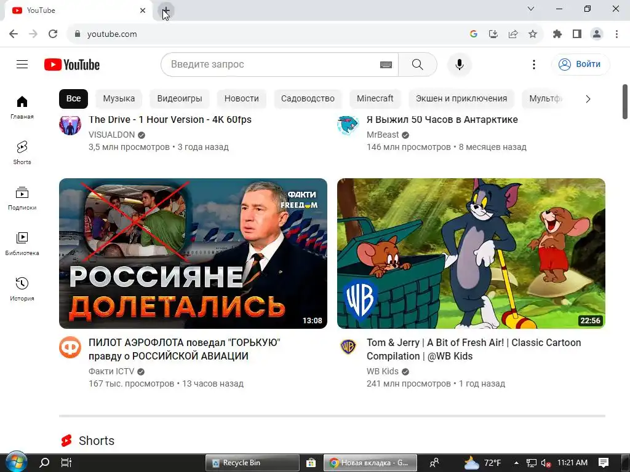Open weather widget showing 72°F
Viewport: 630px width, 472px height.
[482, 463]
